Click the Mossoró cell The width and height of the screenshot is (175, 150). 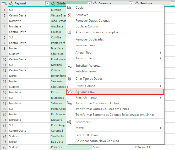tap(58, 120)
